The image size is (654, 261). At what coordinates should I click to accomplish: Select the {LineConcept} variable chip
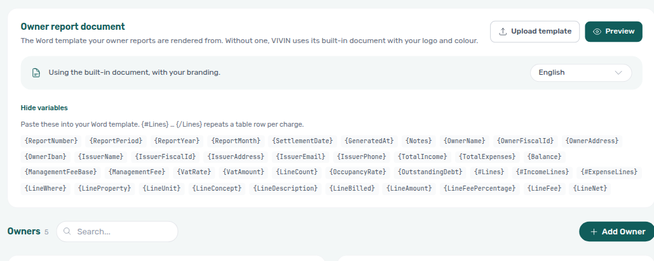pos(217,189)
